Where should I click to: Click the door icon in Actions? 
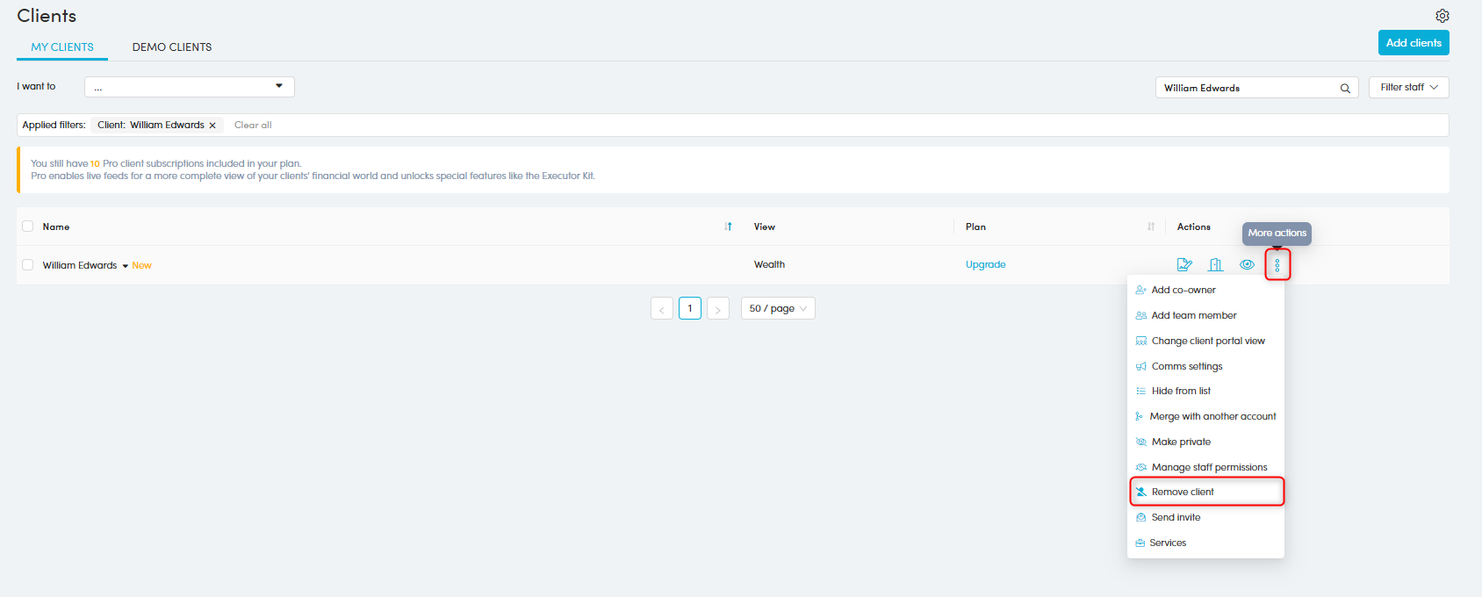click(1215, 264)
